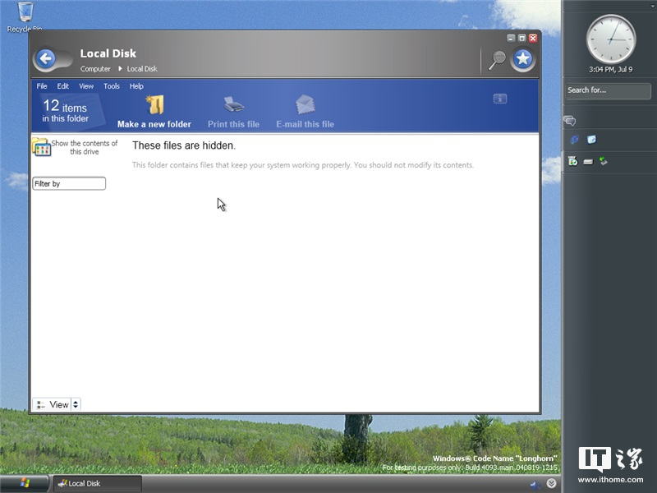Click the round chevron icon in taskbar tray
This screenshot has height=493, width=657.
pyautogui.click(x=551, y=483)
